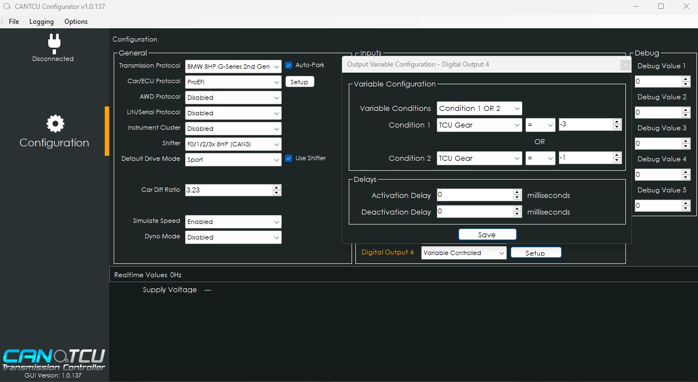Click the Digital Output 4 label

click(x=388, y=253)
